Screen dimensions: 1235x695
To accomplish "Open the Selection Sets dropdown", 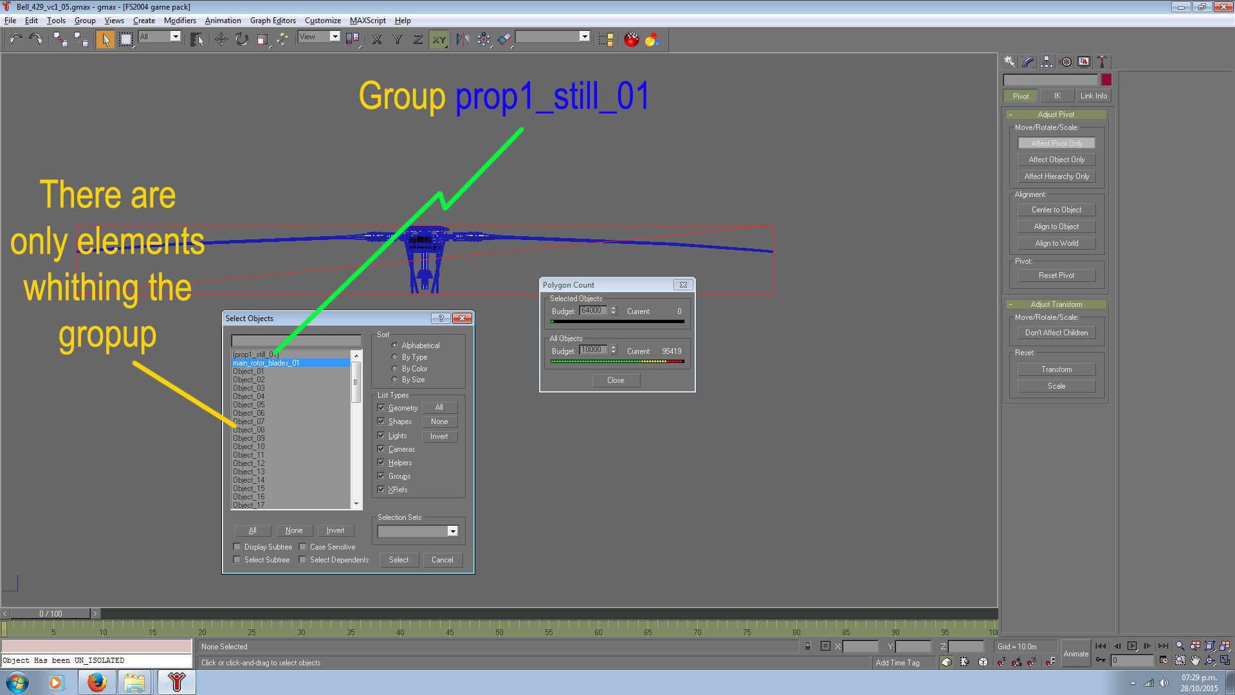I will pos(452,532).
